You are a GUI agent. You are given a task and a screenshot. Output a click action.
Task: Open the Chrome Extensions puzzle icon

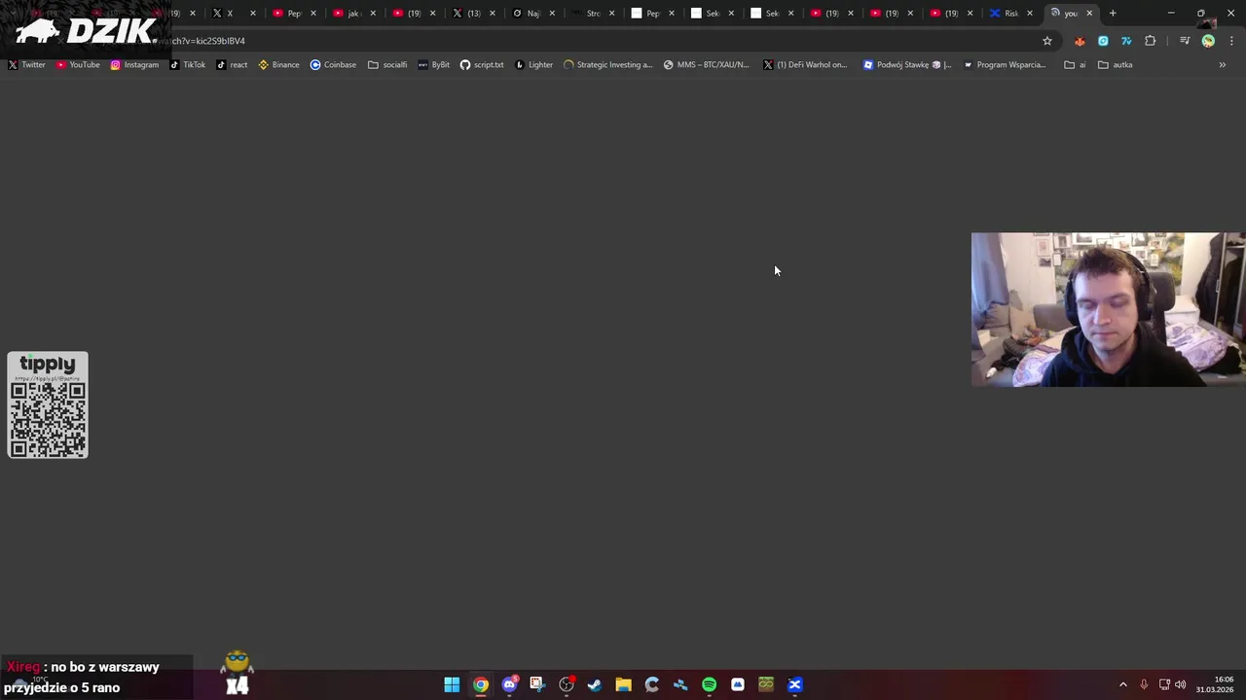1151,41
